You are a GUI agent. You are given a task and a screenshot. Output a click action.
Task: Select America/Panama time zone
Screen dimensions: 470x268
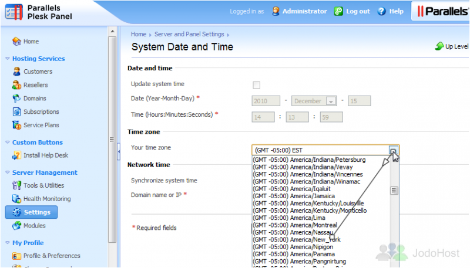pos(321,254)
